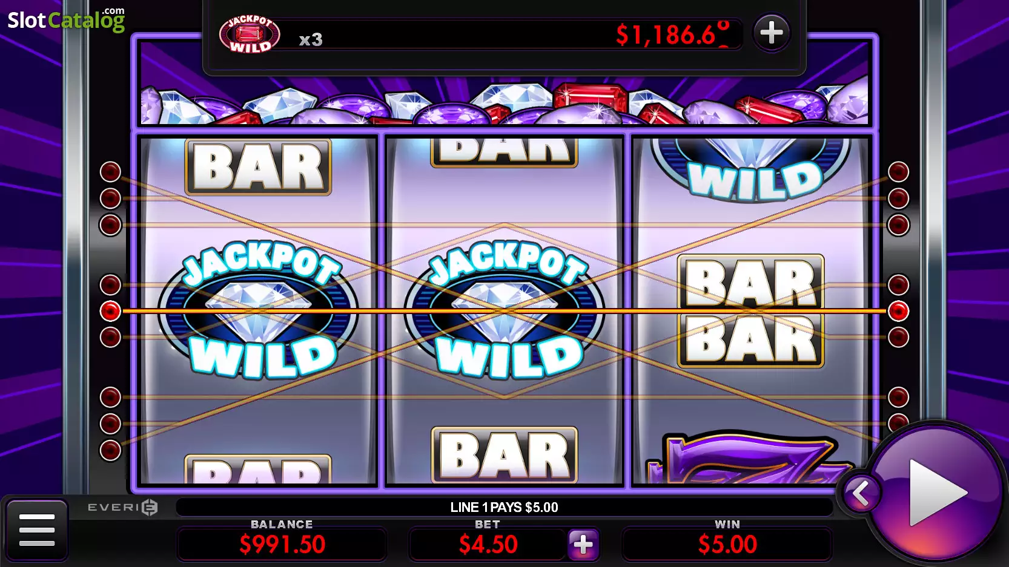Open the hamburger menu

click(x=37, y=530)
